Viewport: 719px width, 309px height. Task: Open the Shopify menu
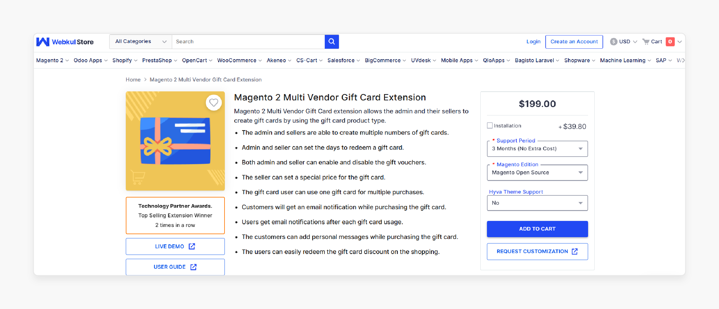[125, 60]
